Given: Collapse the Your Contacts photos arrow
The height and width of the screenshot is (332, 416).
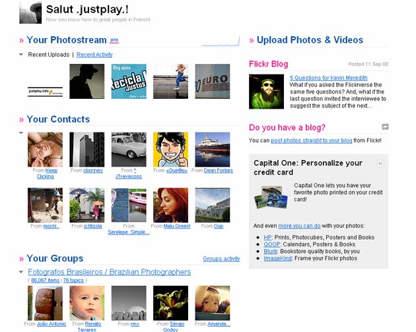Looking at the screenshot, I should point(21,133).
